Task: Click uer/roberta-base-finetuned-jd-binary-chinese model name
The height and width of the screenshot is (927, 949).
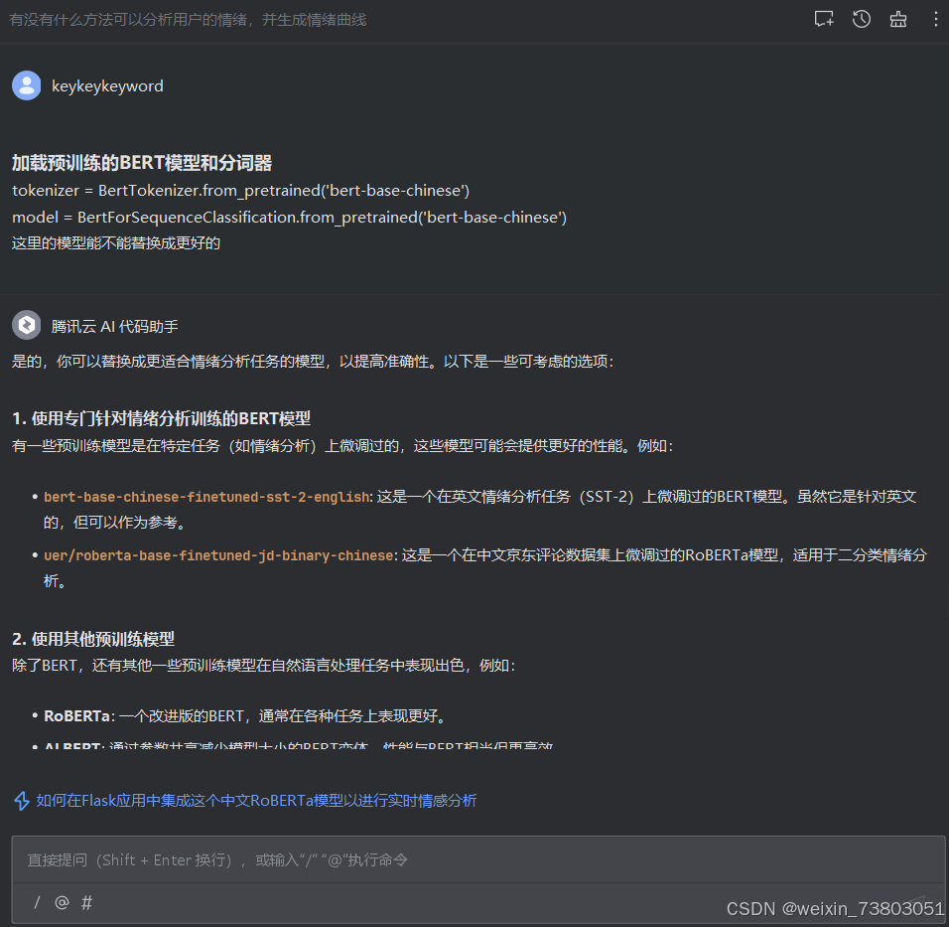Action: (x=219, y=555)
